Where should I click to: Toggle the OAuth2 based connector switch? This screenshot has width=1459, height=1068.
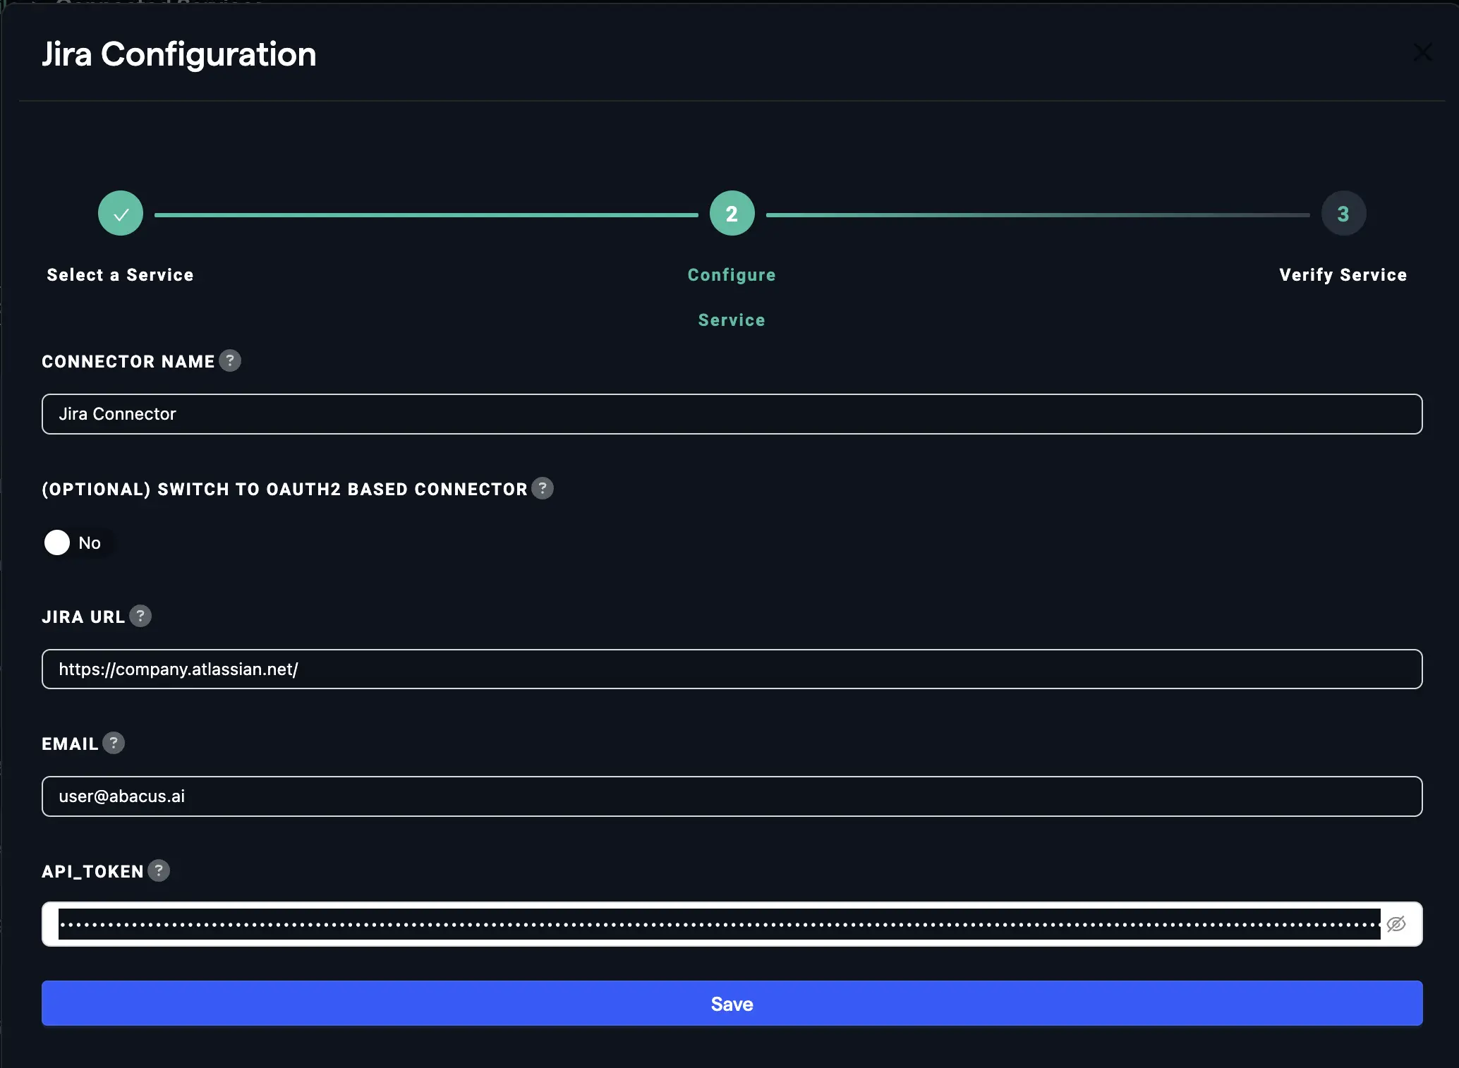pyautogui.click(x=56, y=542)
